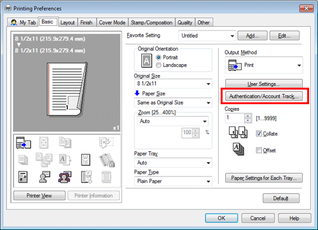Viewport: 318px width, 230px height.
Task: Click the printer icon in the title bar
Action: pyautogui.click(x=8, y=8)
